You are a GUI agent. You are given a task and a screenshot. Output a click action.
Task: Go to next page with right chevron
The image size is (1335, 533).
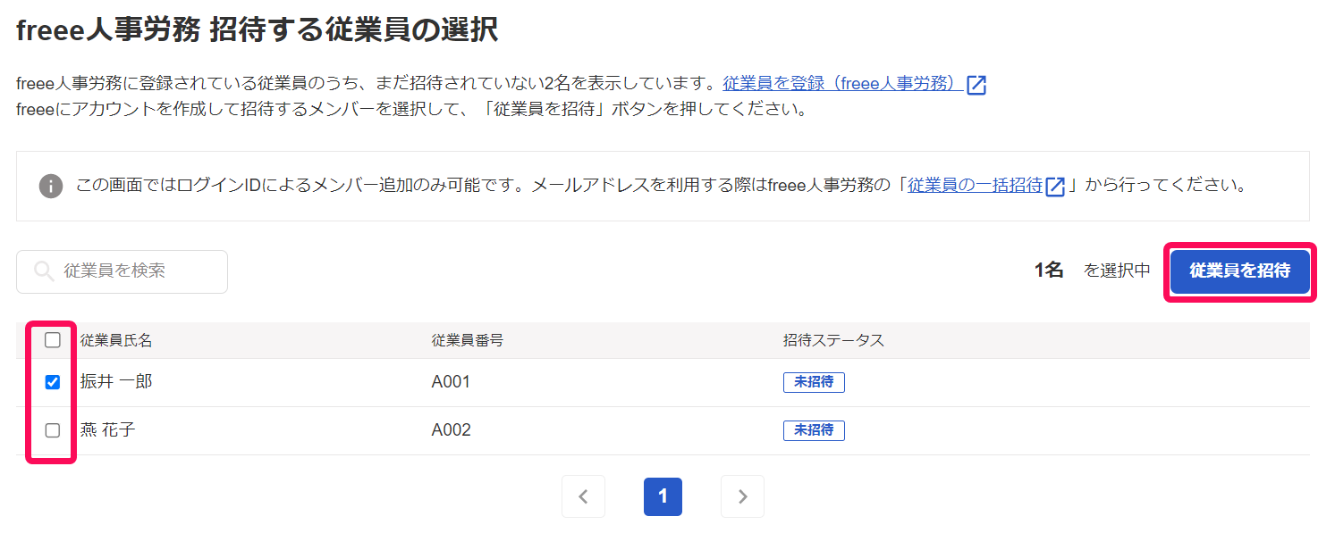coord(742,496)
